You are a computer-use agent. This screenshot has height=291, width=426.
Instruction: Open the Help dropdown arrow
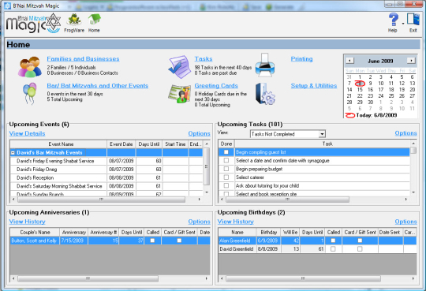point(403,24)
